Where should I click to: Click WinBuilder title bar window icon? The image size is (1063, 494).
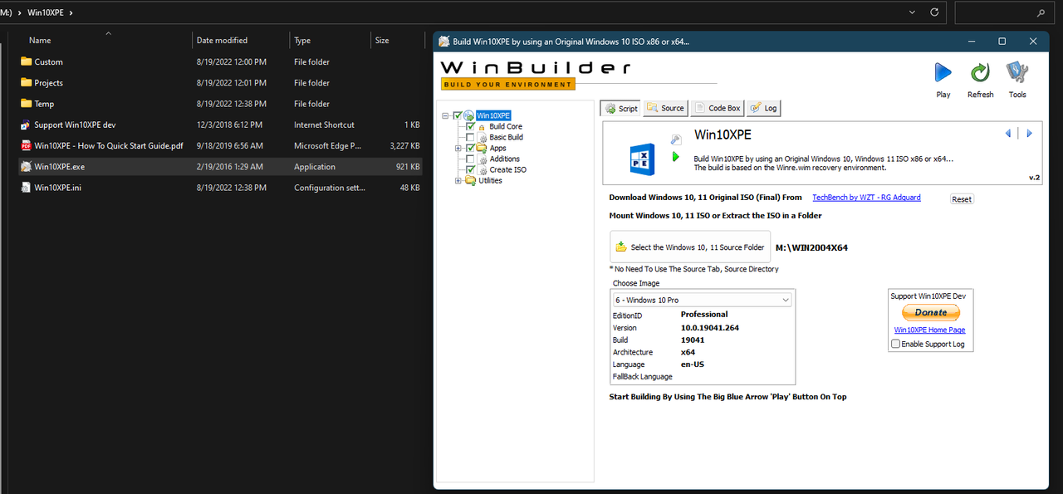(x=444, y=41)
